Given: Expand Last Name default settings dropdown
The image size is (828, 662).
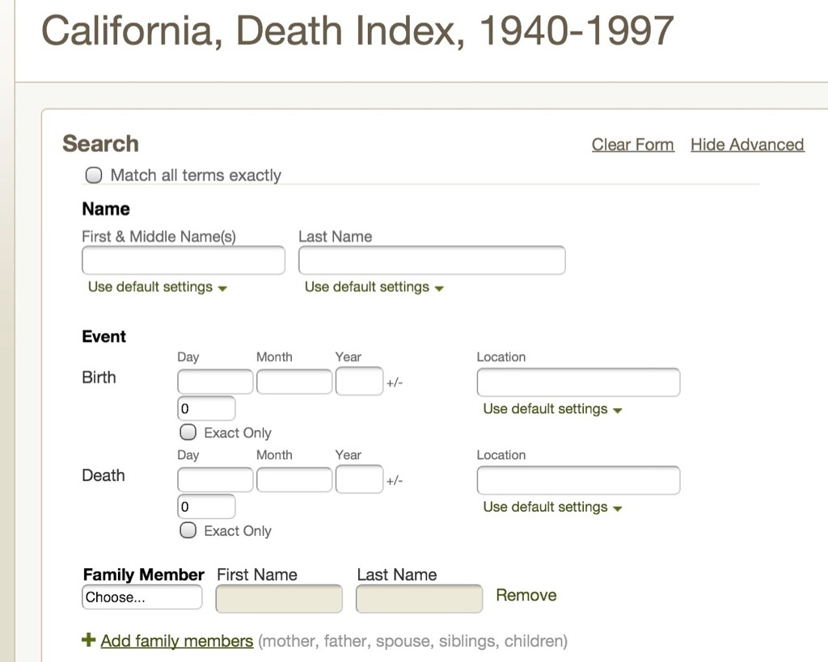Looking at the screenshot, I should click(x=374, y=287).
